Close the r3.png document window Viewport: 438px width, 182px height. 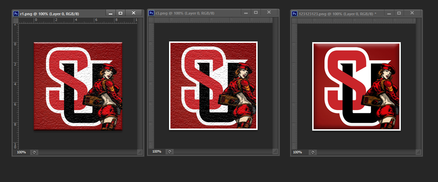269,12
